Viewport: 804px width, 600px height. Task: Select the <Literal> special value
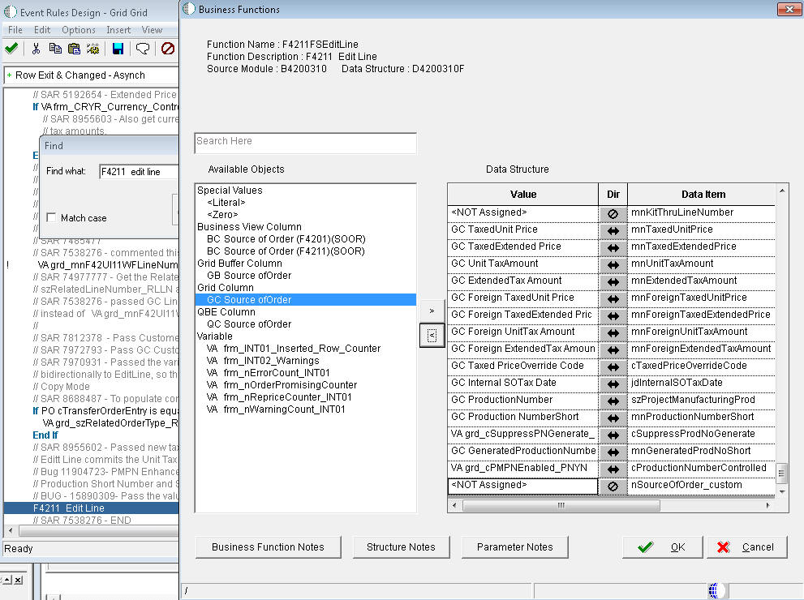tap(226, 203)
